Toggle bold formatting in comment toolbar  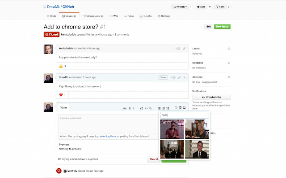pos(130,109)
